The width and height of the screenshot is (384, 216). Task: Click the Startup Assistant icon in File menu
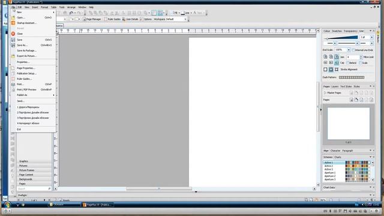[x=13, y=23]
